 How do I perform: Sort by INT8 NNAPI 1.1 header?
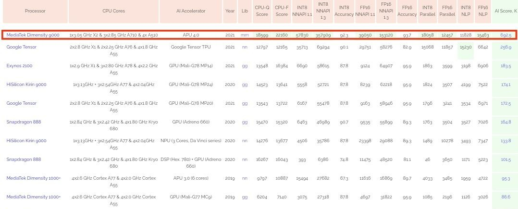(302, 11)
